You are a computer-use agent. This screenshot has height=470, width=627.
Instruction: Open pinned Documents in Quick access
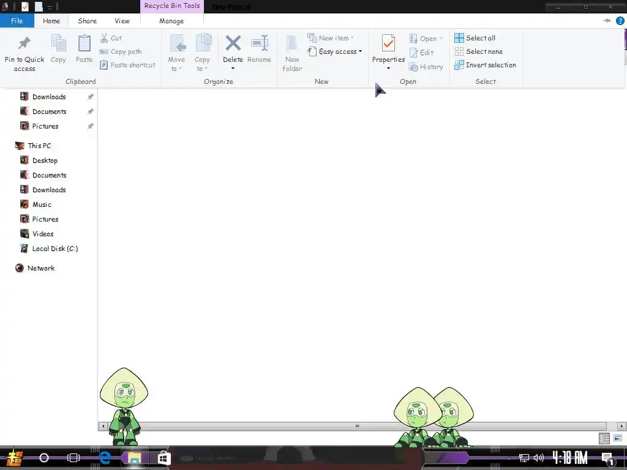[49, 111]
